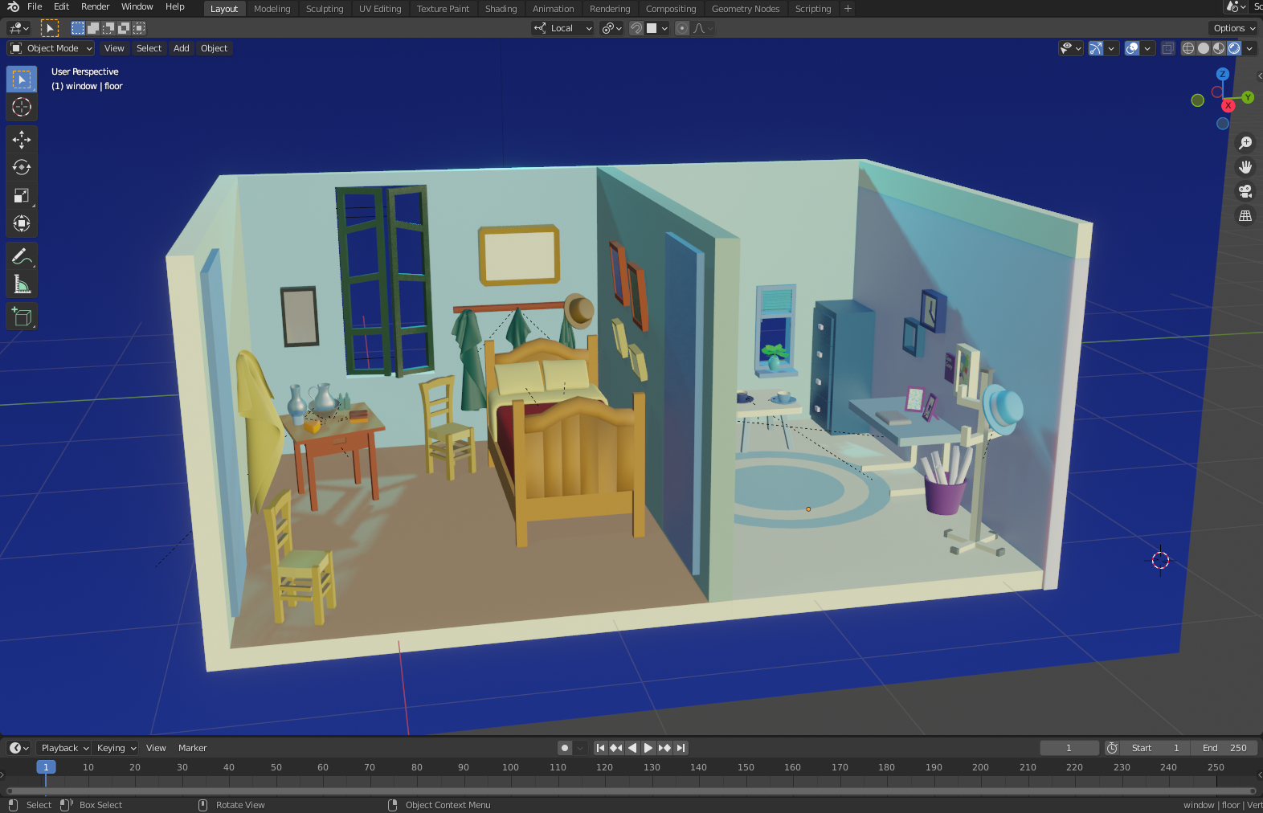1263x813 pixels.
Task: Set selection mode to subtract
Action: coord(108,28)
